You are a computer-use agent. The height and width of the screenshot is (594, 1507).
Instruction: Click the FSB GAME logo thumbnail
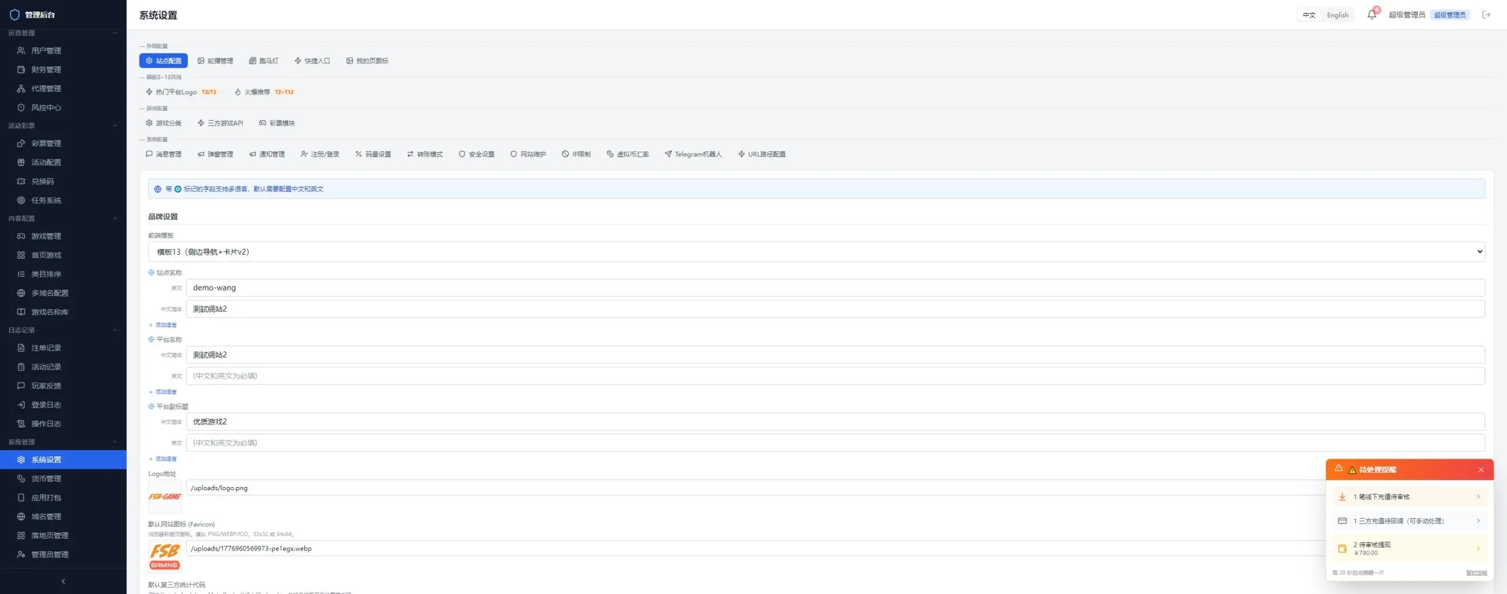pyautogui.click(x=165, y=496)
